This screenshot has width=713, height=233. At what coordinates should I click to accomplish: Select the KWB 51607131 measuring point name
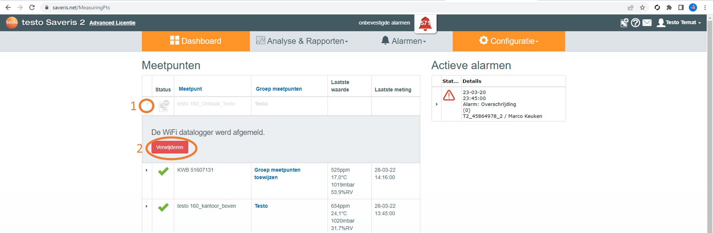195,170
